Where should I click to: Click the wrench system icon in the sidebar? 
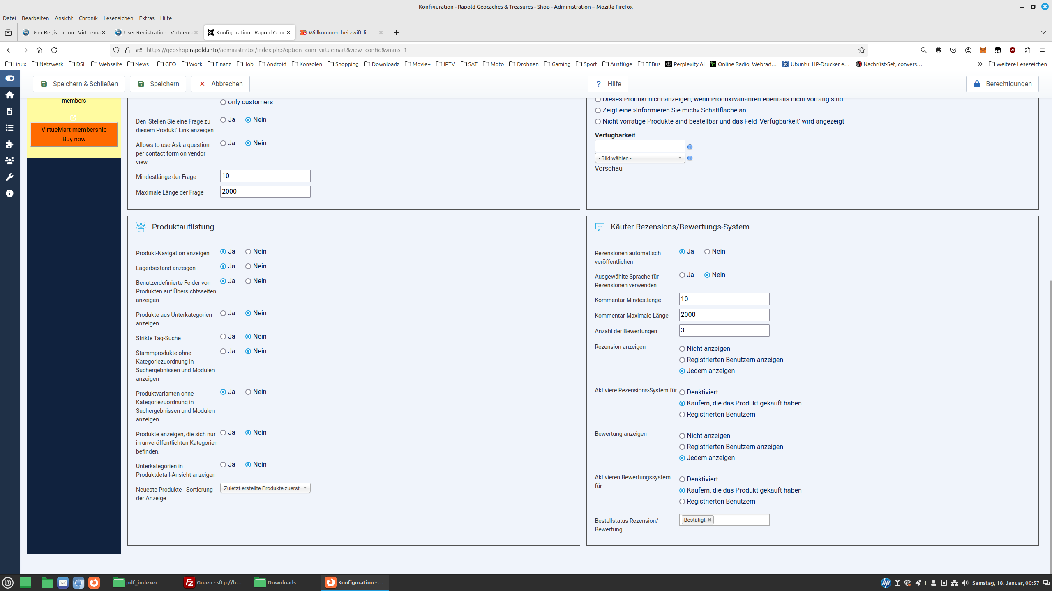[x=9, y=177]
